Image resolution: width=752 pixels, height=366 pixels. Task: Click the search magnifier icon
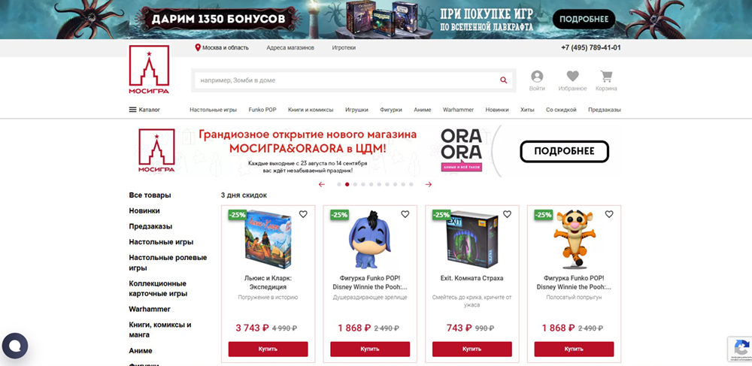503,80
